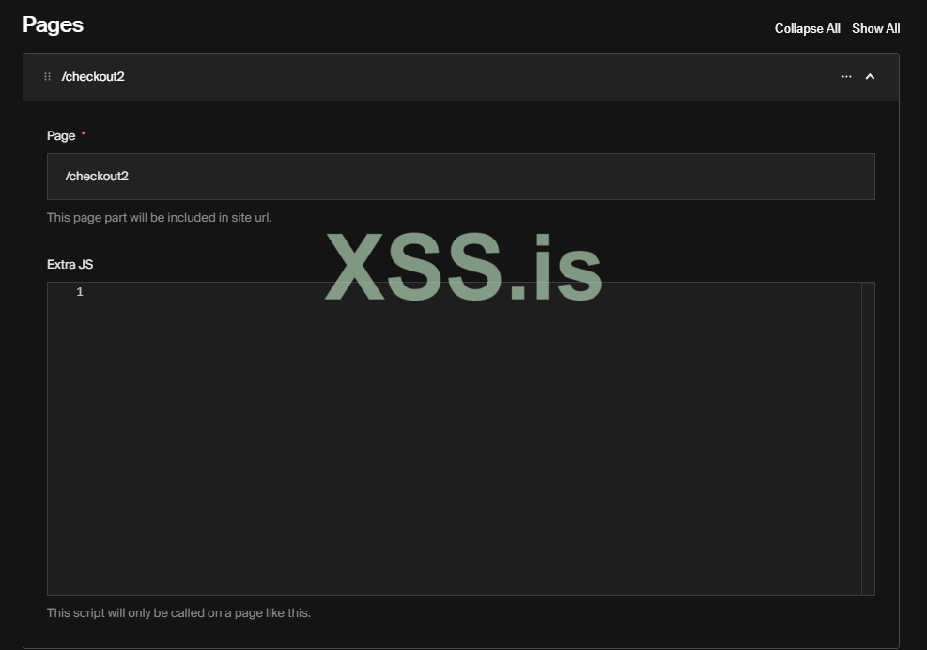Open the three-dot menu for /checkout2
Viewport: 927px width, 650px height.
coord(846,76)
